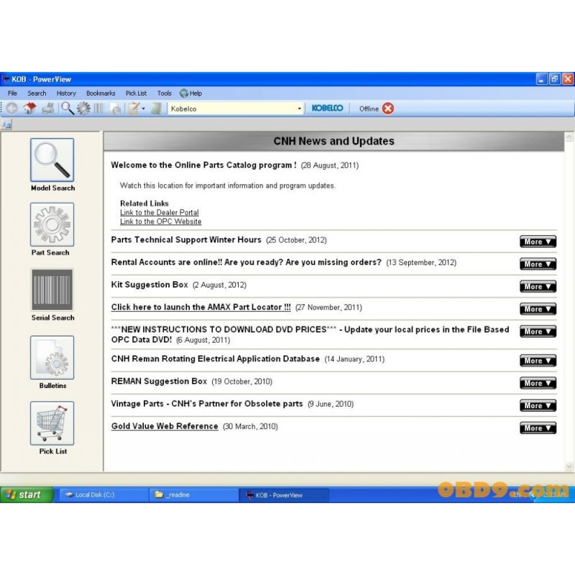The height and width of the screenshot is (575, 575).
Task: Expand More for Gold Value Web Reference
Action: tap(538, 428)
